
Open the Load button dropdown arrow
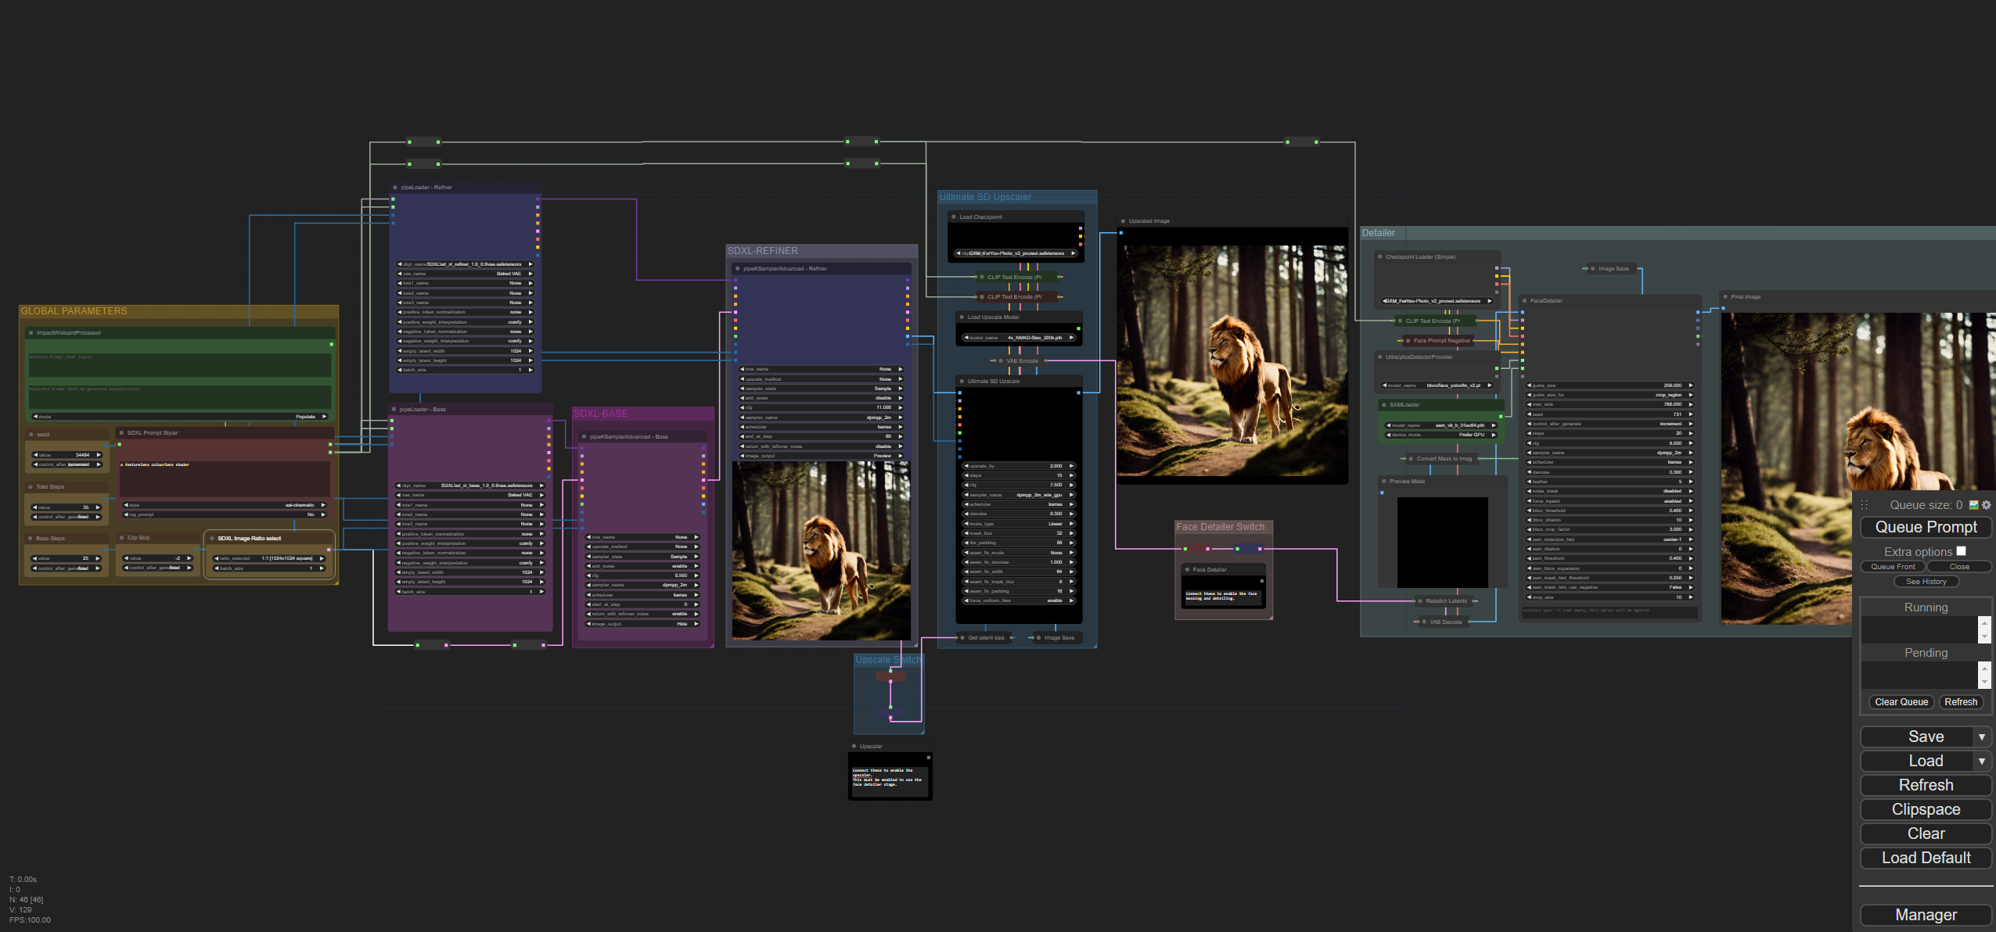(x=1982, y=761)
